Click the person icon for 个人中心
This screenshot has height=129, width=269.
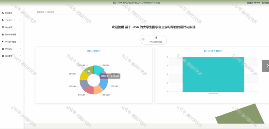(3, 20)
